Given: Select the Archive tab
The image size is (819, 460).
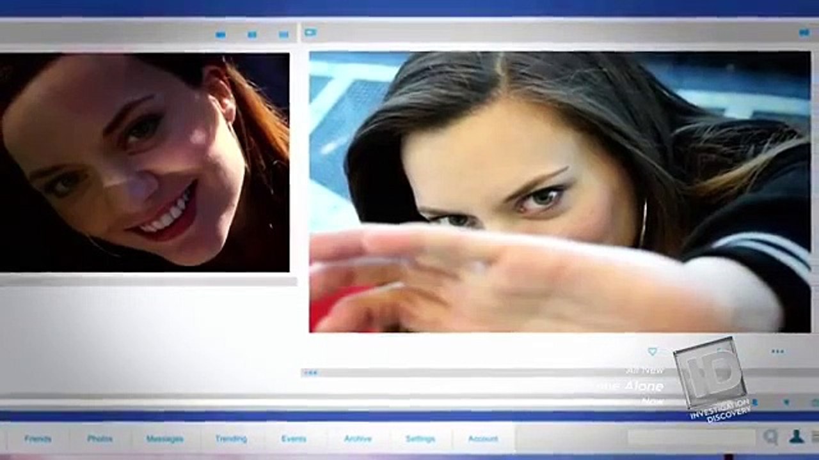Looking at the screenshot, I should click(358, 439).
